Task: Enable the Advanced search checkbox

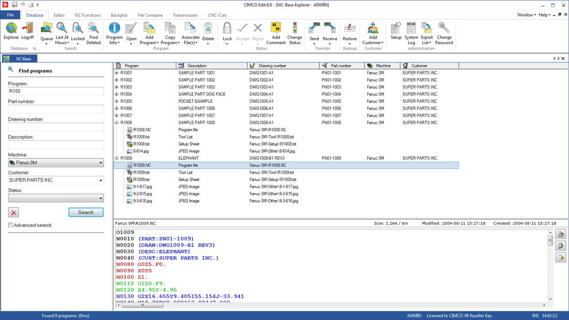Action: [x=10, y=225]
